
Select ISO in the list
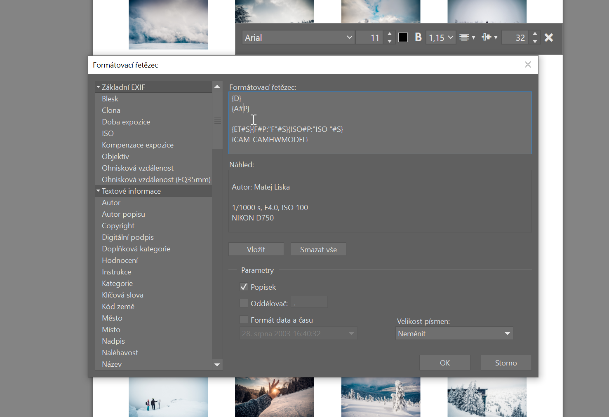[x=153, y=134]
